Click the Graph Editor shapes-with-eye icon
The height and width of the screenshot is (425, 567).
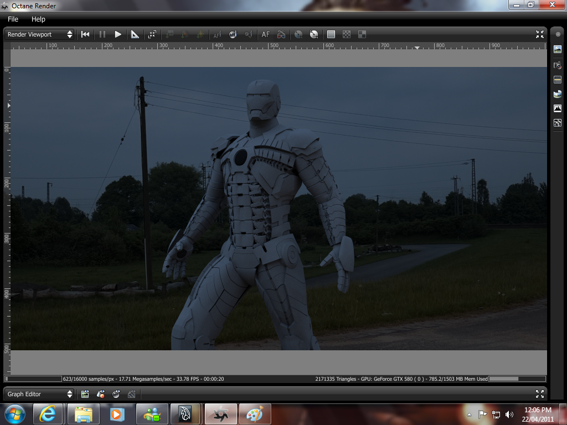pos(101,394)
